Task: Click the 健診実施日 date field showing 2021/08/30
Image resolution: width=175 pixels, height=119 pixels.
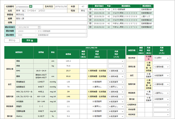Action: tap(29, 27)
